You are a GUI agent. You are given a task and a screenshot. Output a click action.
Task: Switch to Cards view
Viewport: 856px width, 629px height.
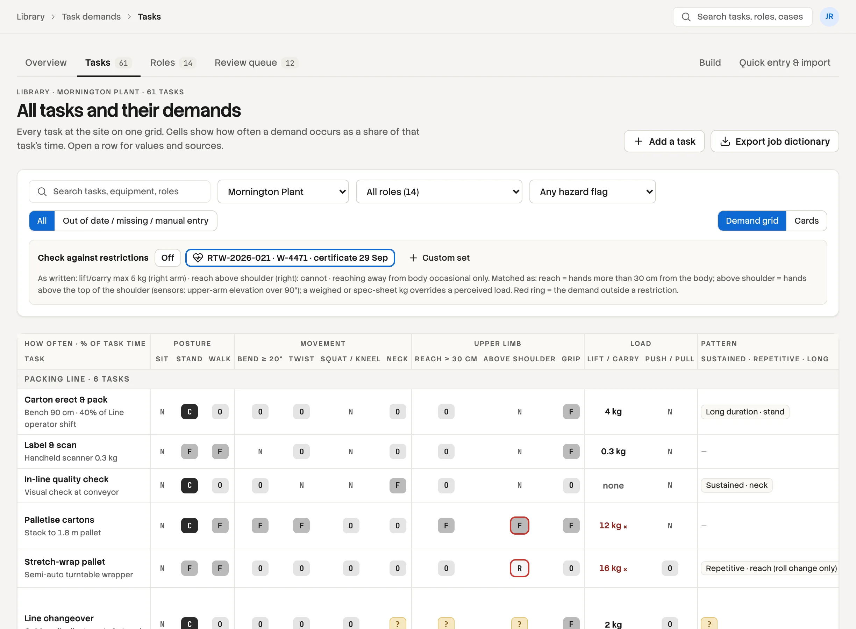(x=806, y=221)
